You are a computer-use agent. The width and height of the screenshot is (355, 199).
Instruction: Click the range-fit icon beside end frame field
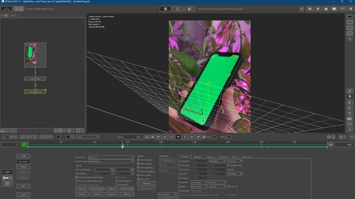tap(331, 145)
